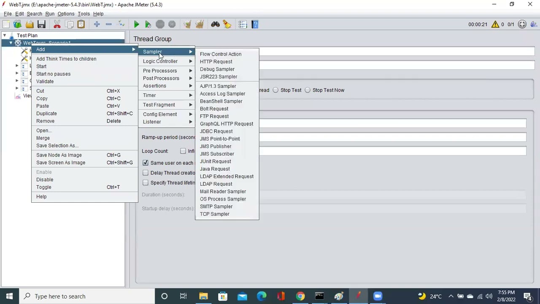Enable the Delay Thread creation checkbox
The width and height of the screenshot is (540, 304).
(x=146, y=173)
